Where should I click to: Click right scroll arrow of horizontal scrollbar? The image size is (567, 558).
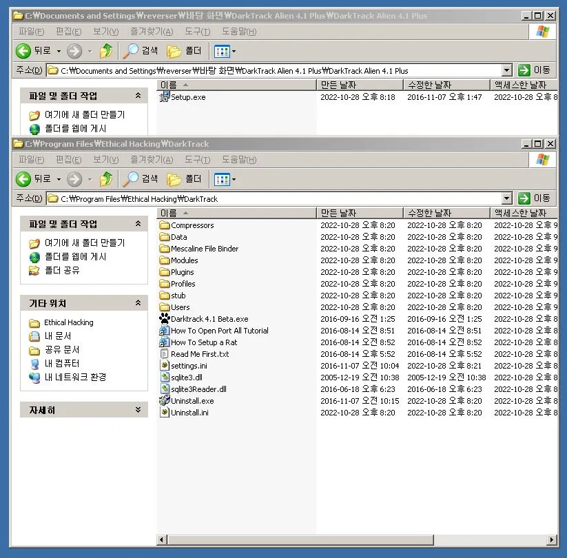pyautogui.click(x=551, y=540)
